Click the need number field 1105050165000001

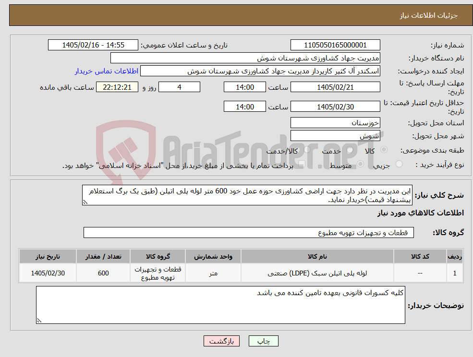pos(335,45)
